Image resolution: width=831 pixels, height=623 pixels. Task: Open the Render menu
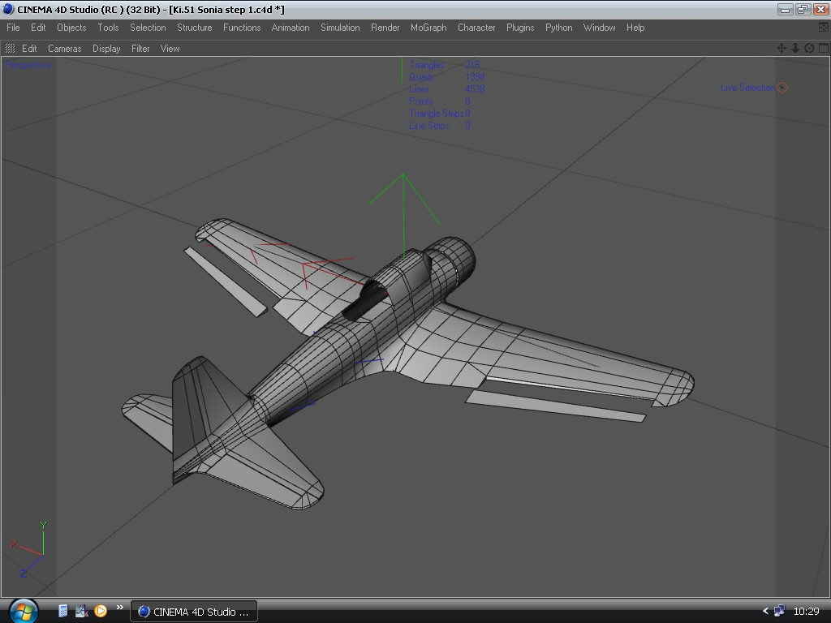coord(385,28)
